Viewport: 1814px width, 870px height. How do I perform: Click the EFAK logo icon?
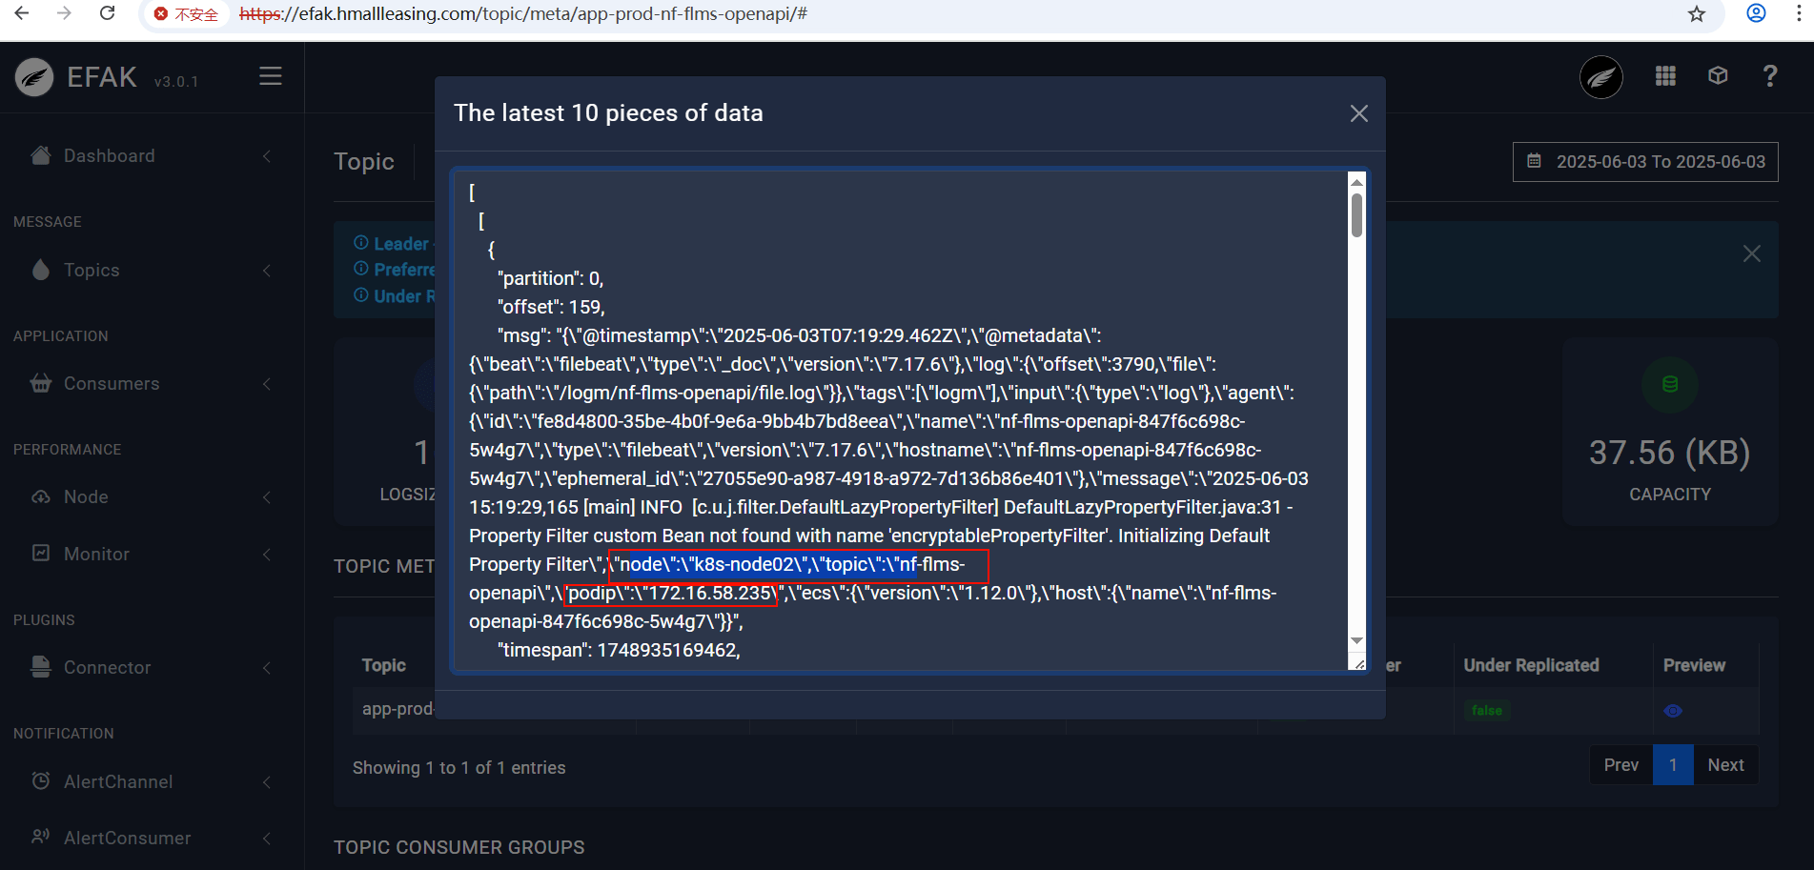[34, 77]
